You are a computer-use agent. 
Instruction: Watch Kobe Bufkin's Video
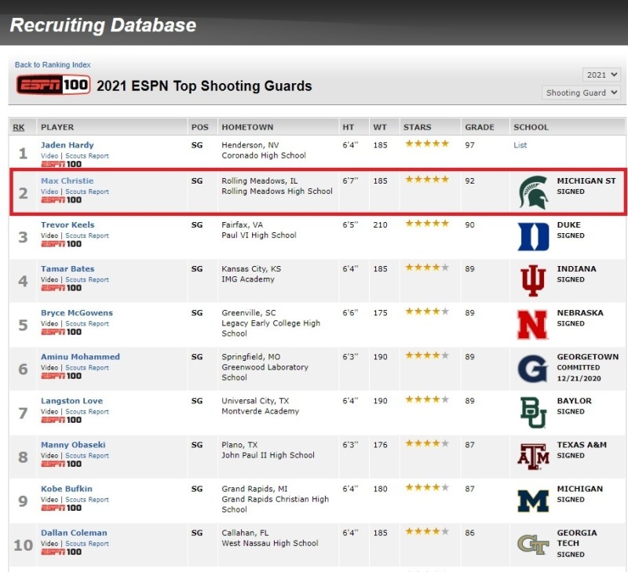pos(49,500)
